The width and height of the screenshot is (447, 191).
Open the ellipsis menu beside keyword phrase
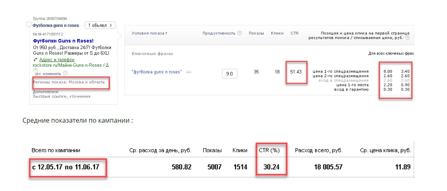click(x=188, y=72)
